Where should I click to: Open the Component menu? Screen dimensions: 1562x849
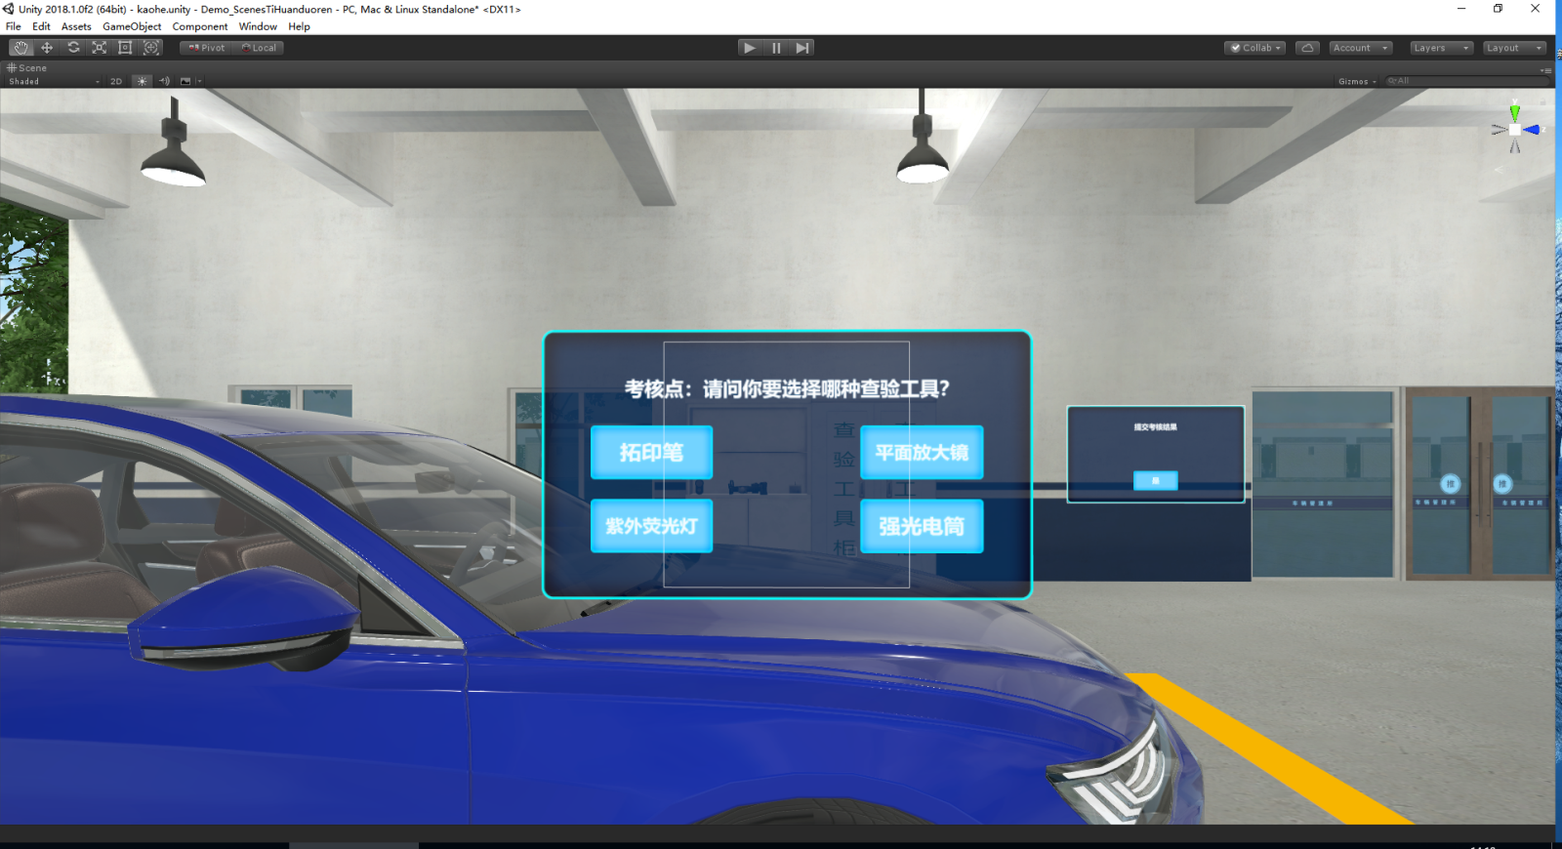click(200, 26)
